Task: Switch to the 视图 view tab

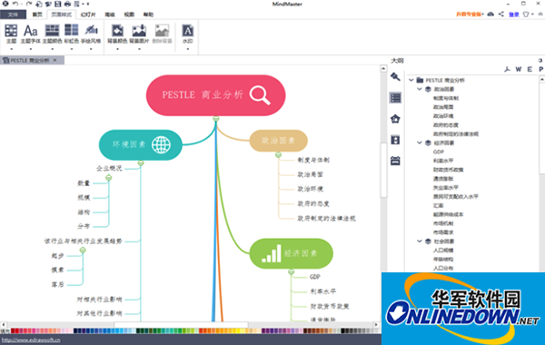Action: [129, 15]
